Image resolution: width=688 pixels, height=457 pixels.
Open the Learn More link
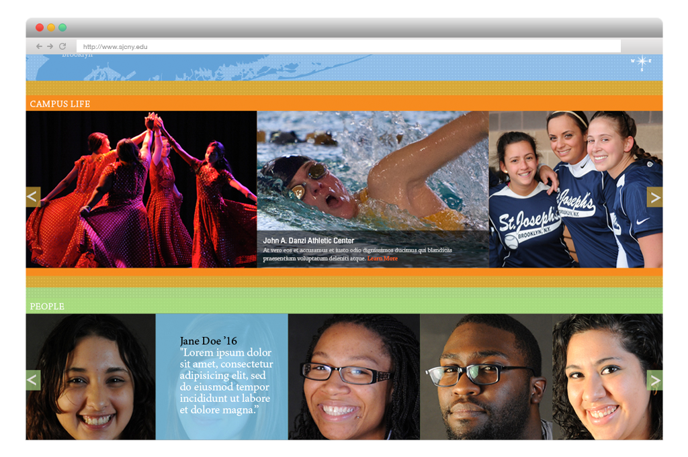[x=382, y=258]
